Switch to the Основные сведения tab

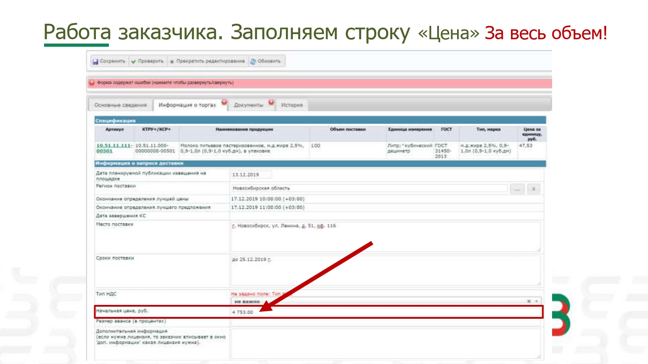(121, 105)
